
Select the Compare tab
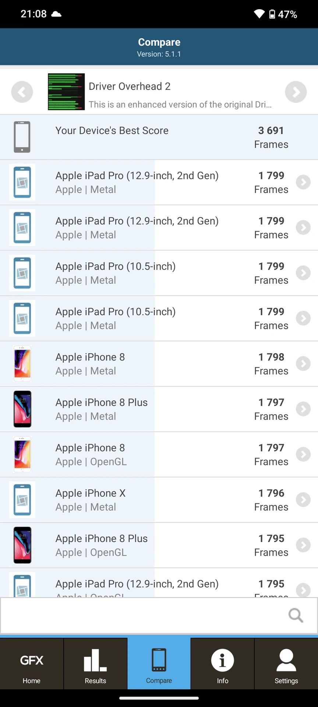pos(159,664)
